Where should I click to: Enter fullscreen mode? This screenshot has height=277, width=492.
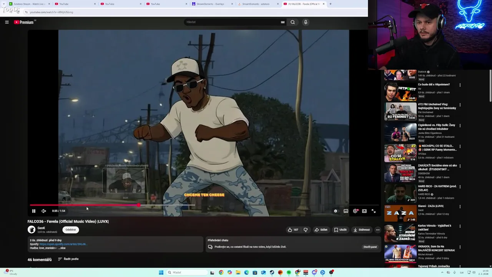tap(374, 211)
